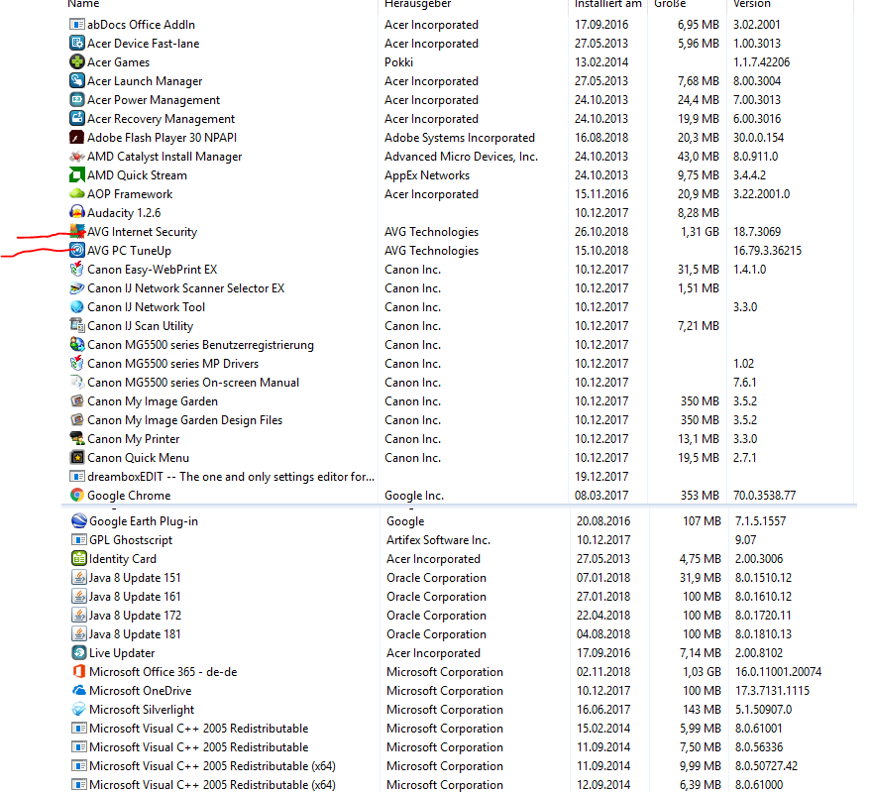Click the Google Chrome icon
The width and height of the screenshot is (870, 792).
[77, 495]
